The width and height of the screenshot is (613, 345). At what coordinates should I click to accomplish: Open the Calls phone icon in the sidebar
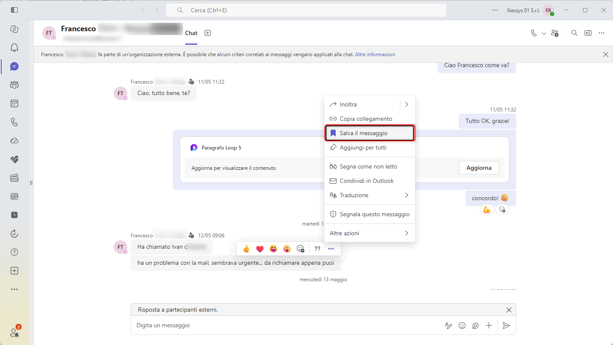coord(14,122)
